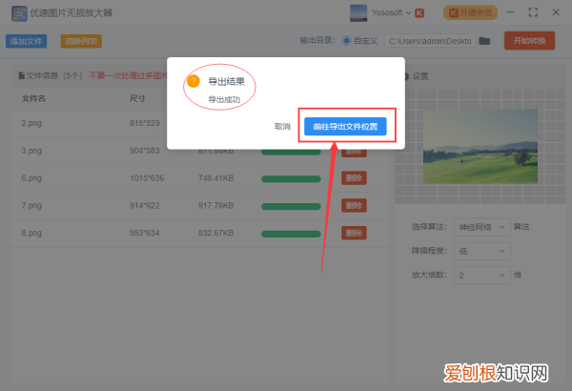Delete the 6.png row

tap(354, 178)
